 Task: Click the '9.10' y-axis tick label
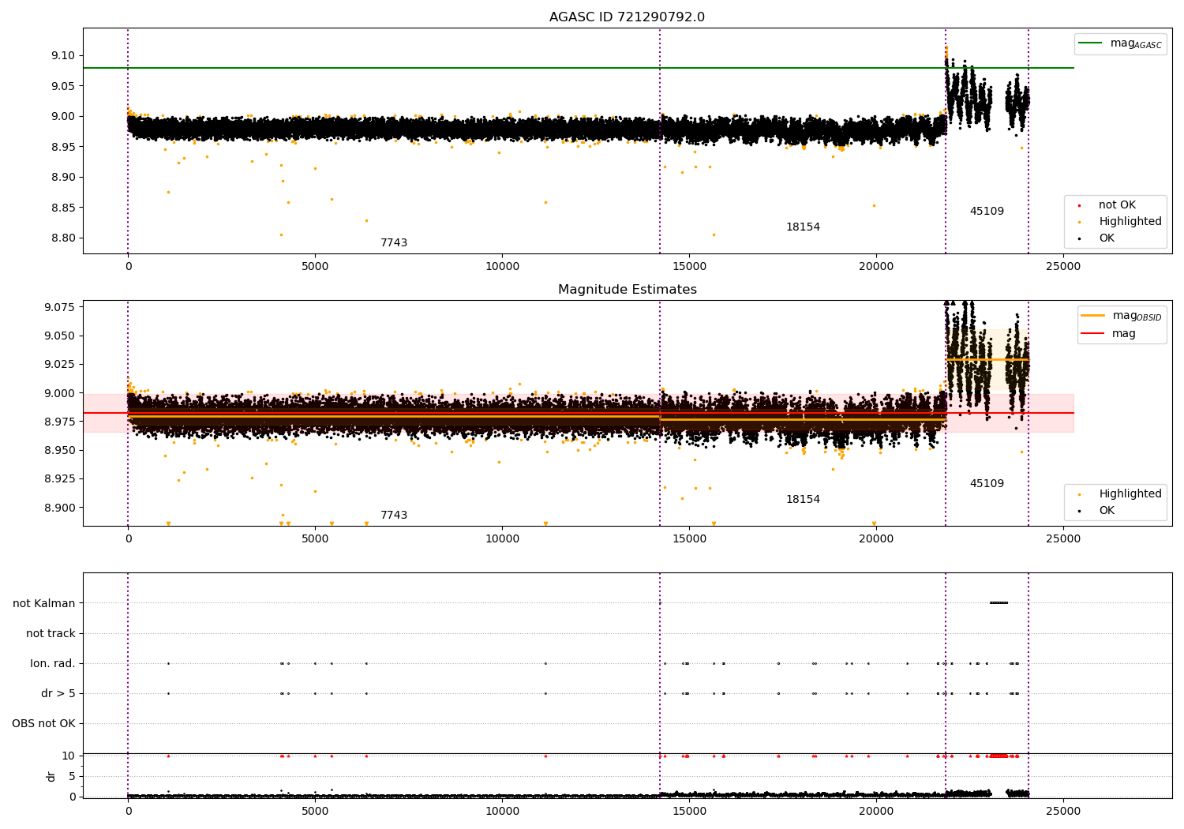(65, 55)
